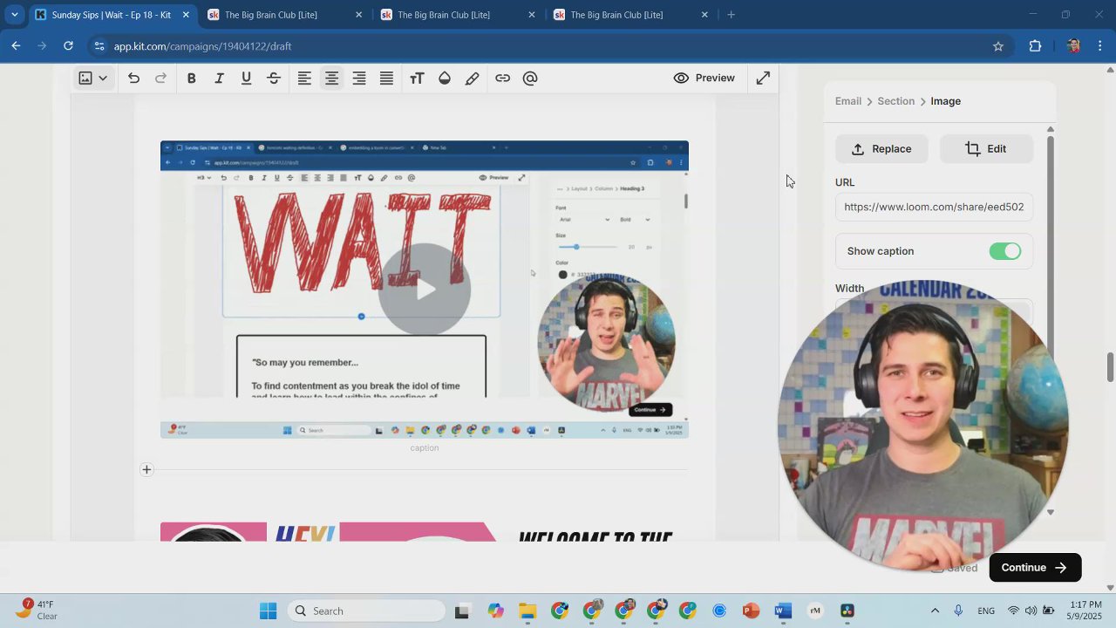Go to Section in the breadcrumb
The height and width of the screenshot is (628, 1116).
[895, 101]
